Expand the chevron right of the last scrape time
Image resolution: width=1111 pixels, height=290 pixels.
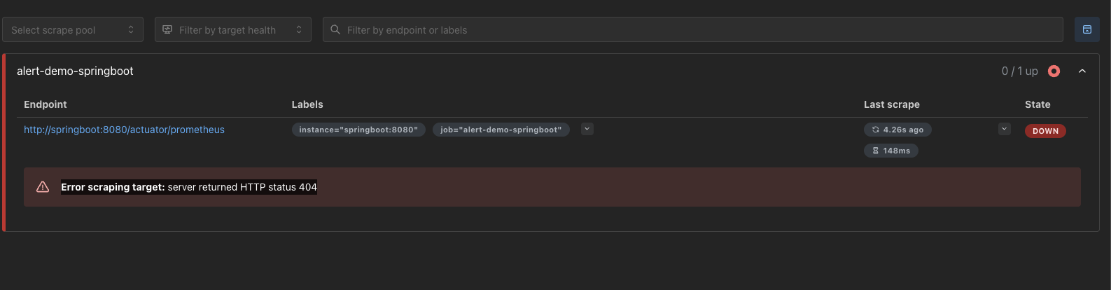pos(1005,129)
